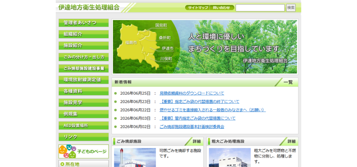The image size is (357, 167).
Task: Focus the site search text box
Action: [x=260, y=8]
